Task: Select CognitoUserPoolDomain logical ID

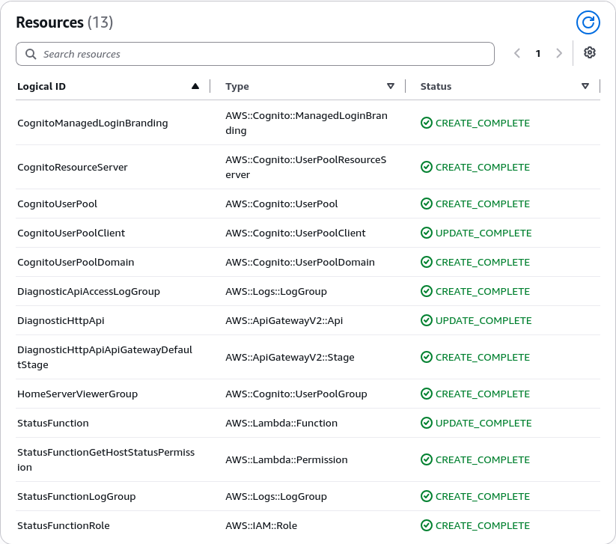Action: (x=76, y=262)
